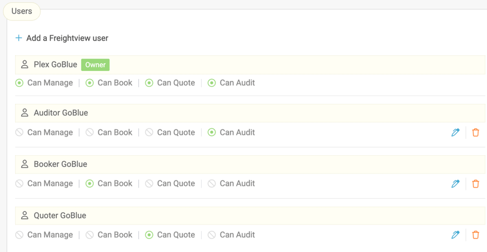Enable Can Audit for Quoter GoBlue
This screenshot has width=487, height=252.
[212, 235]
